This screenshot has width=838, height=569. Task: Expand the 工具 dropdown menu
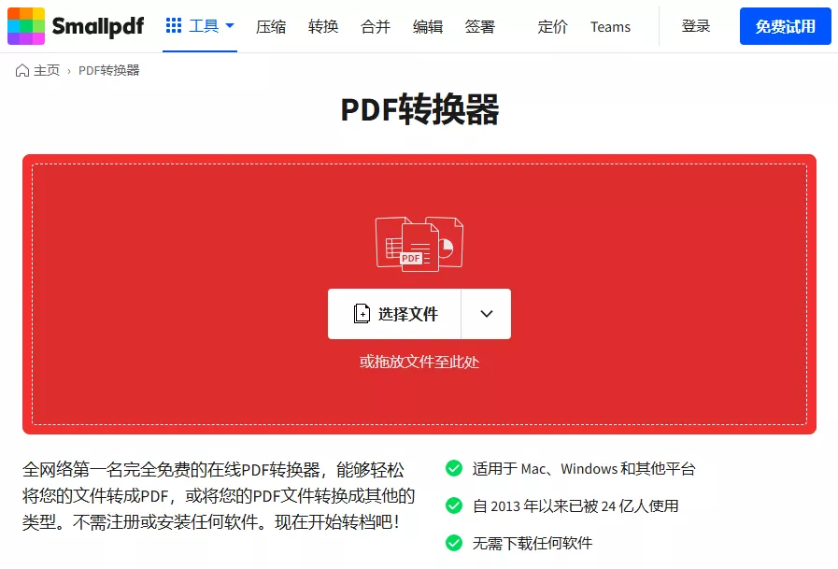click(199, 25)
